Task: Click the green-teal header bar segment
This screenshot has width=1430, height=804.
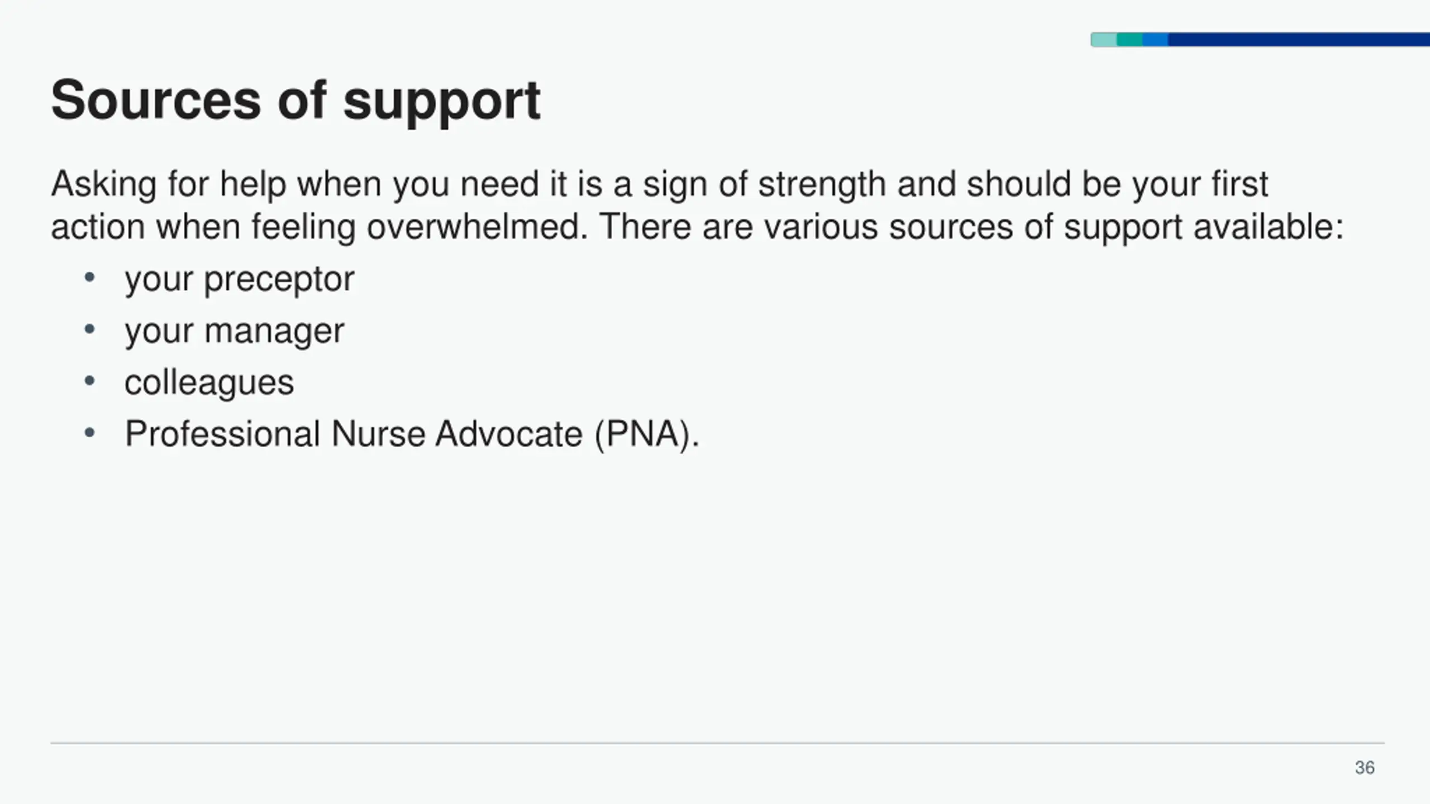Action: pos(1129,40)
